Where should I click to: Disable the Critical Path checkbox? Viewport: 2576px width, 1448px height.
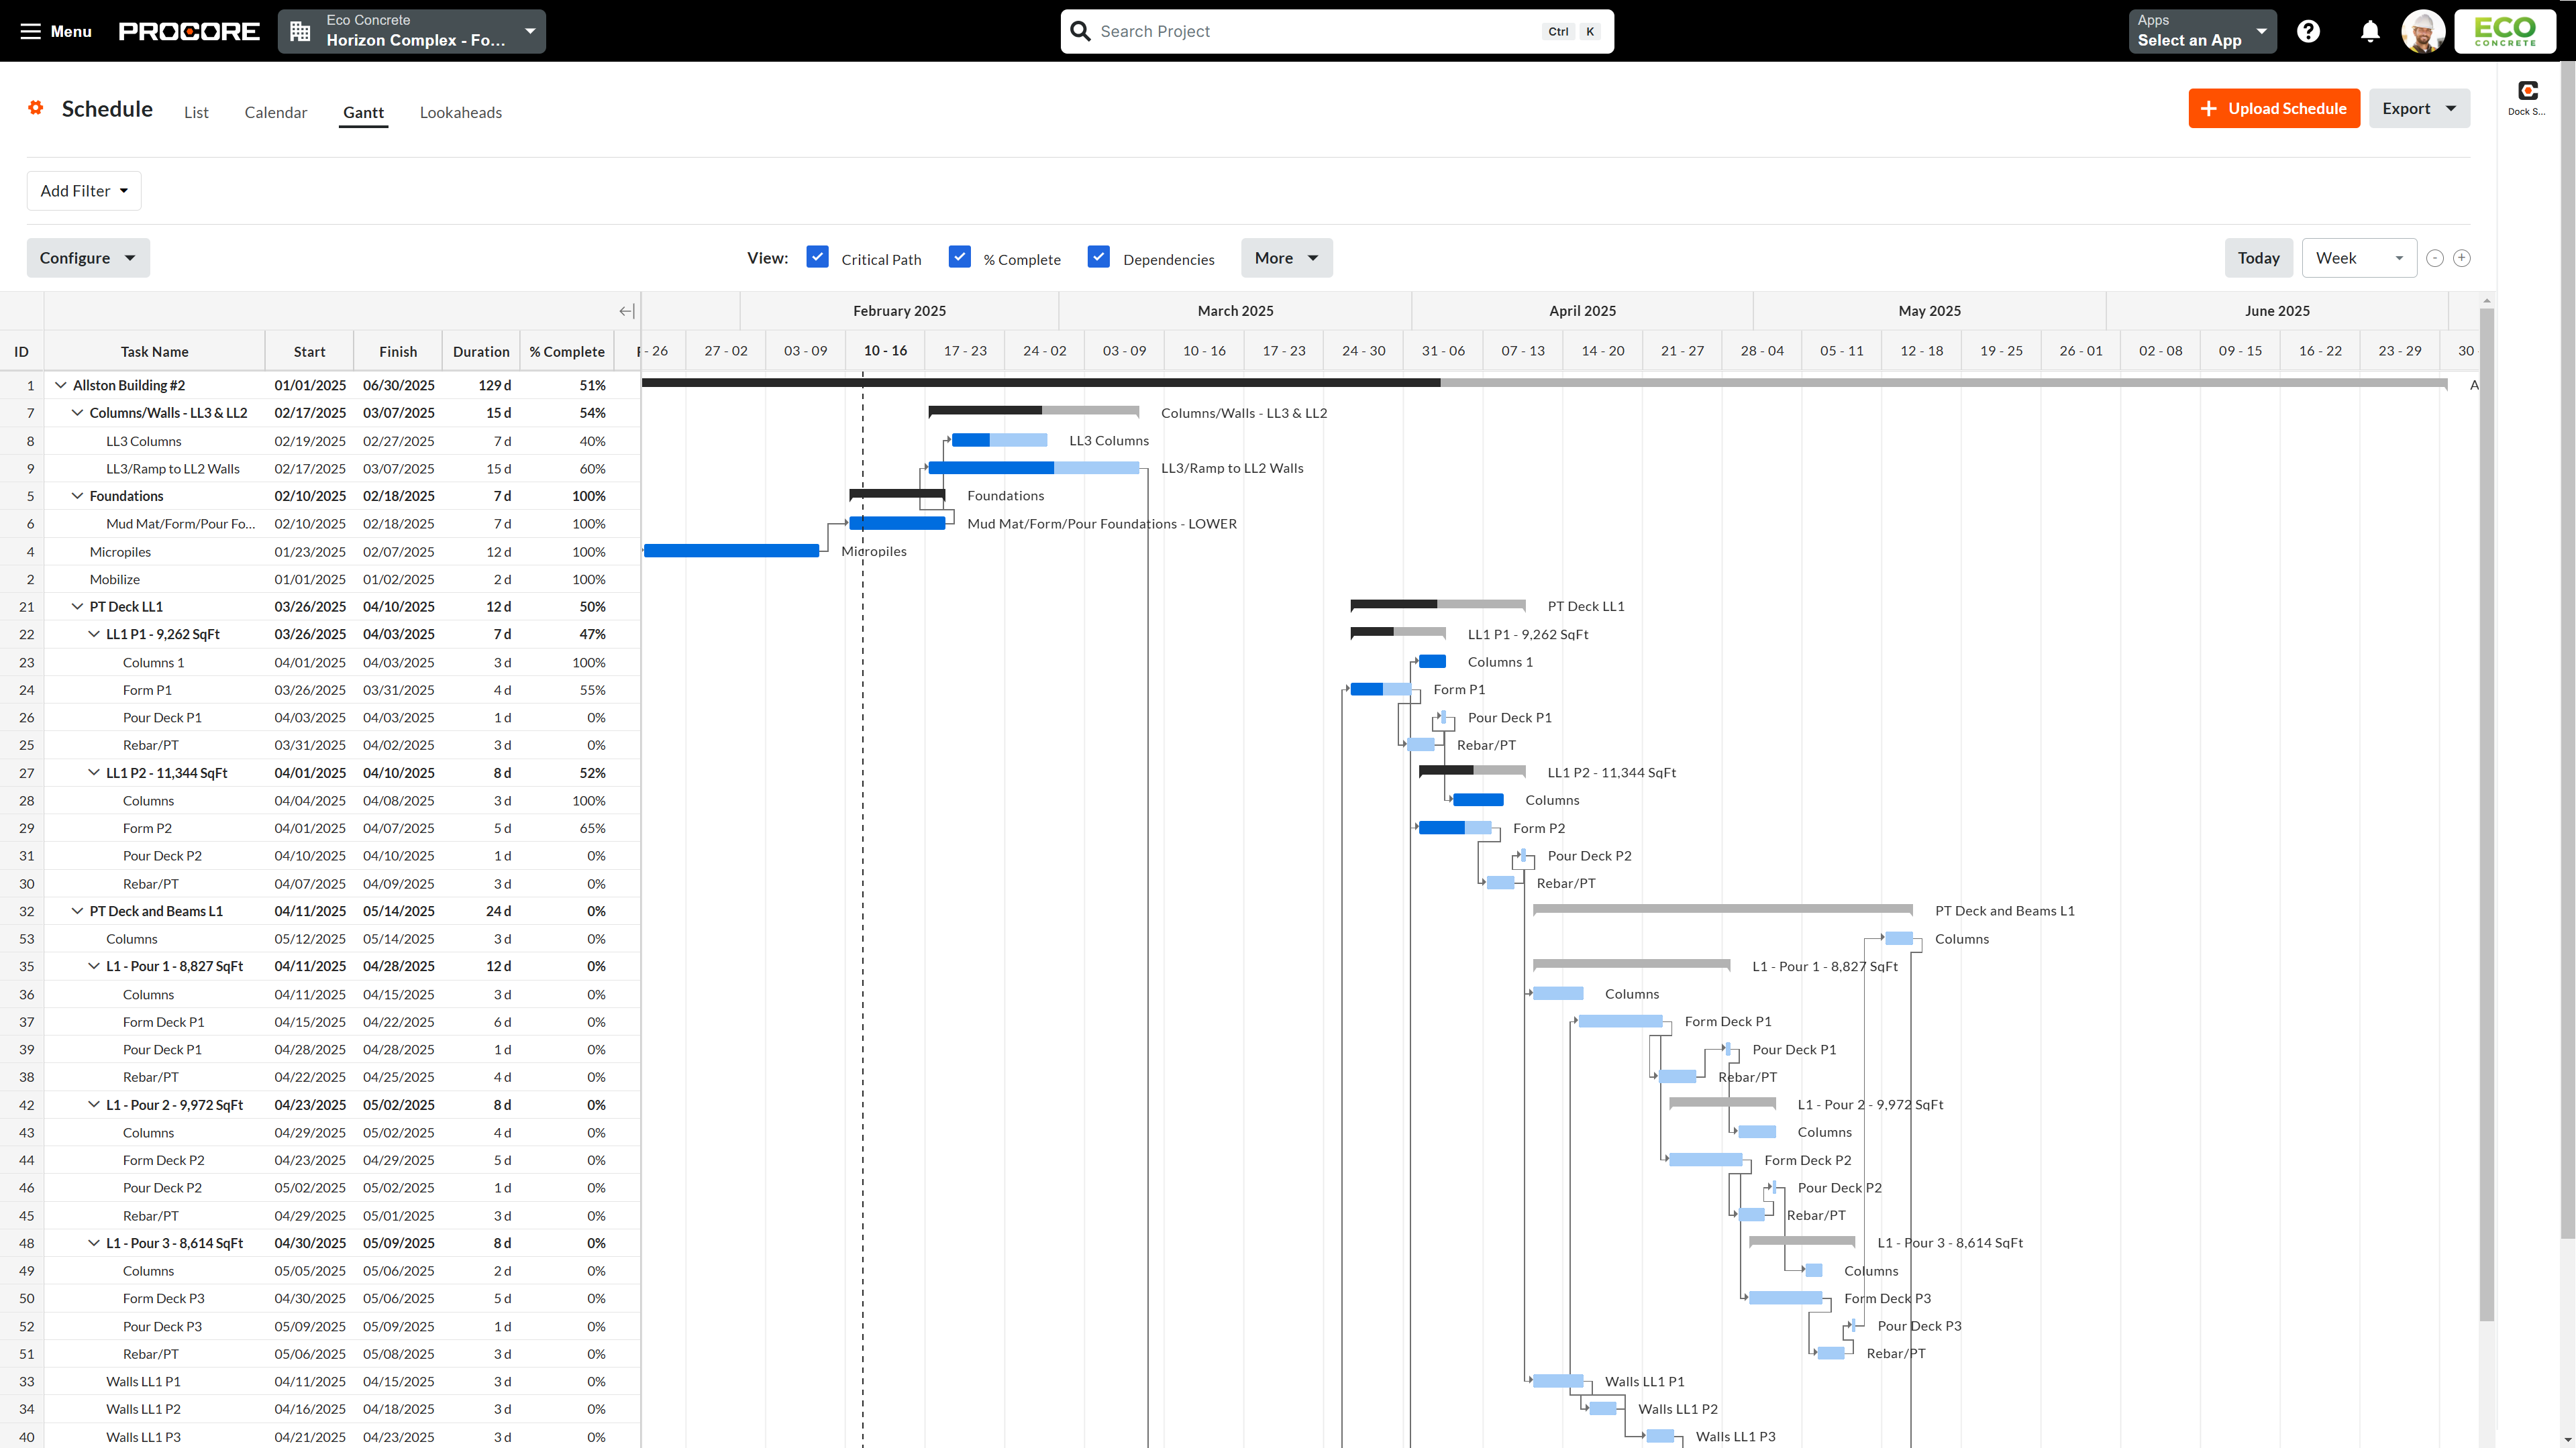(x=818, y=257)
